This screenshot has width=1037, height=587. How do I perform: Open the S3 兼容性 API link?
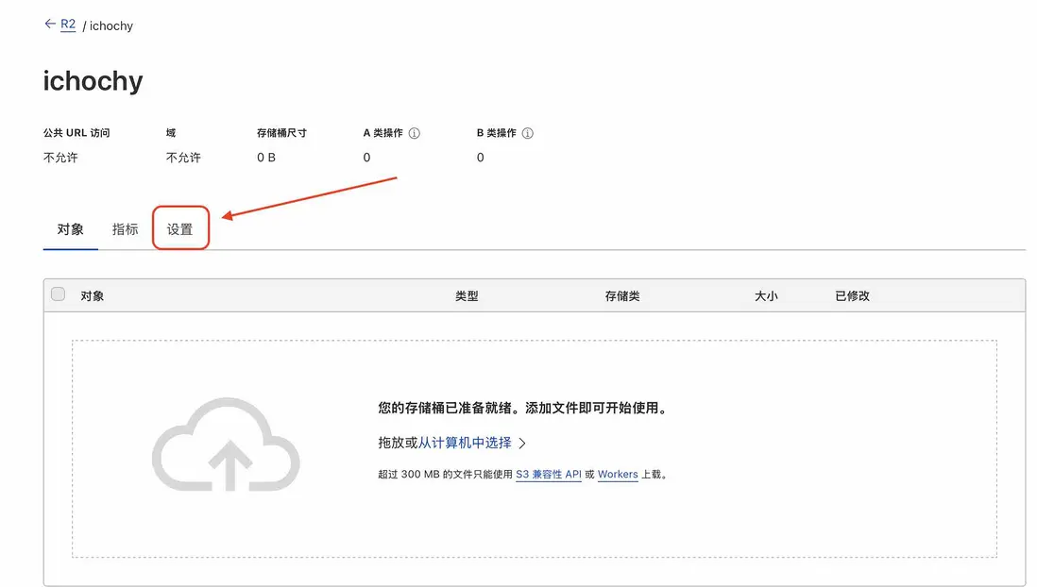(548, 475)
